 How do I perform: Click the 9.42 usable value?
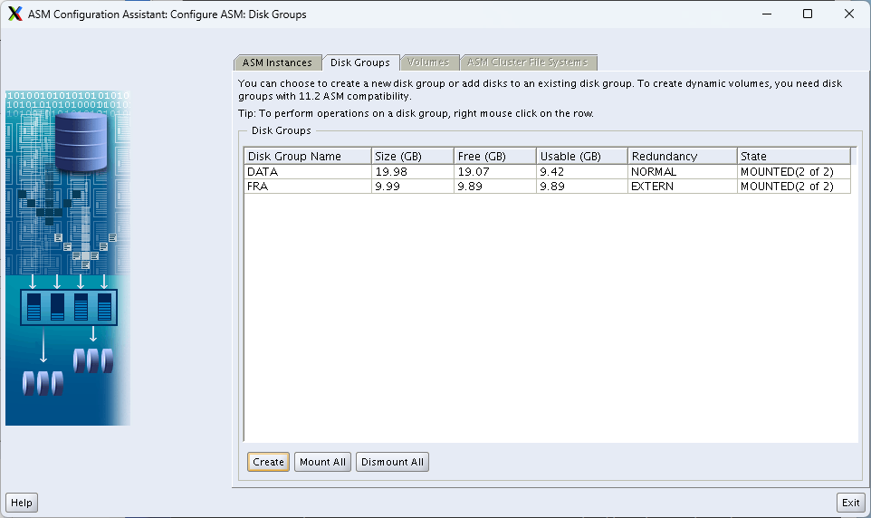pyautogui.click(x=551, y=172)
